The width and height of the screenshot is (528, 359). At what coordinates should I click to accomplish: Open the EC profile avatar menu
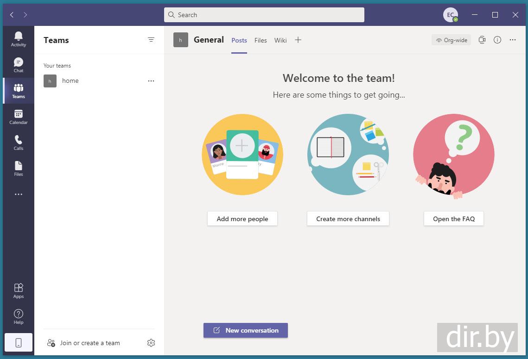450,15
